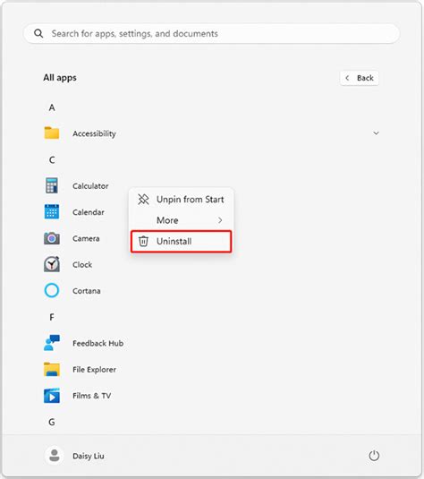Viewport: 424px width, 479px height.
Task: Open Films & TV app icon
Action: [x=52, y=396]
